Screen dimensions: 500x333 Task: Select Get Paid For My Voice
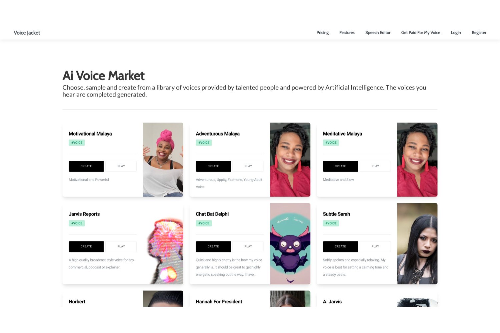(421, 33)
